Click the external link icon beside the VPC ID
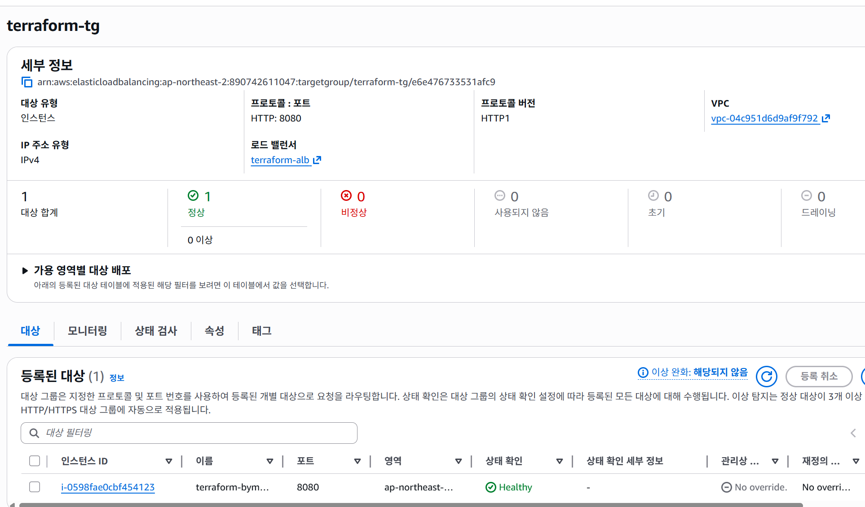865x507 pixels. (825, 118)
